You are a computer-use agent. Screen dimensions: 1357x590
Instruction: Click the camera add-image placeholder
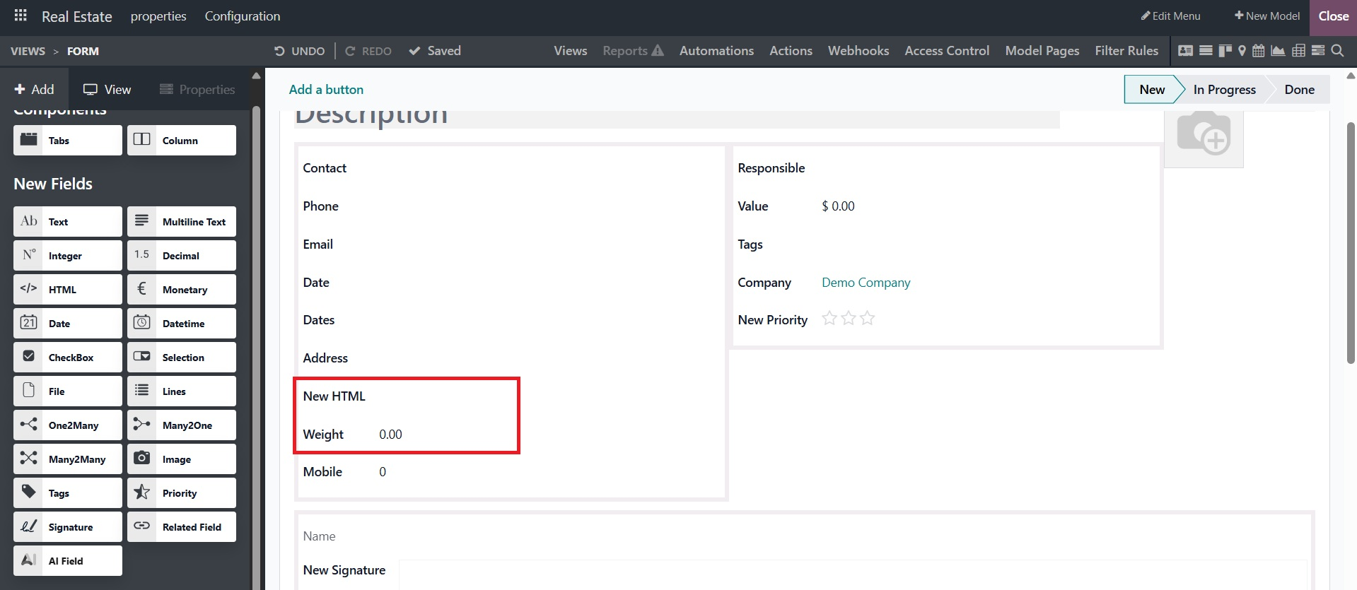pos(1204,134)
